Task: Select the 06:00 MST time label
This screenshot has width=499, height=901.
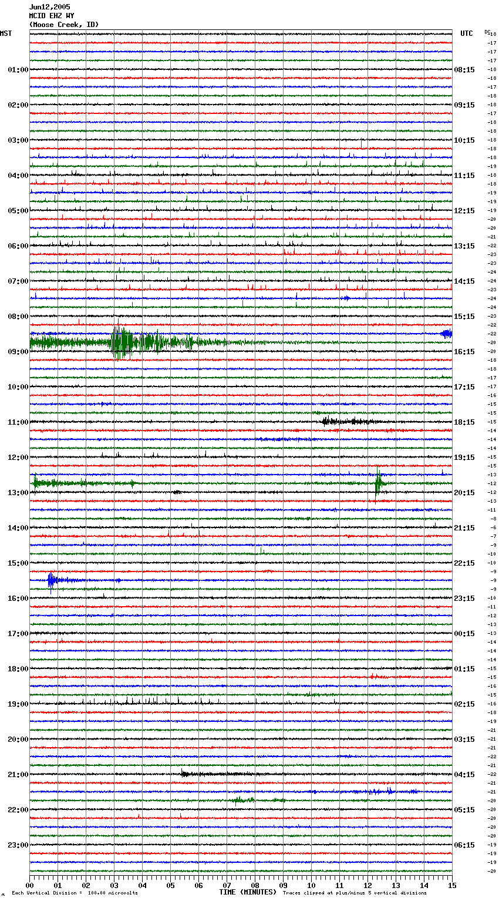Action: (18, 246)
